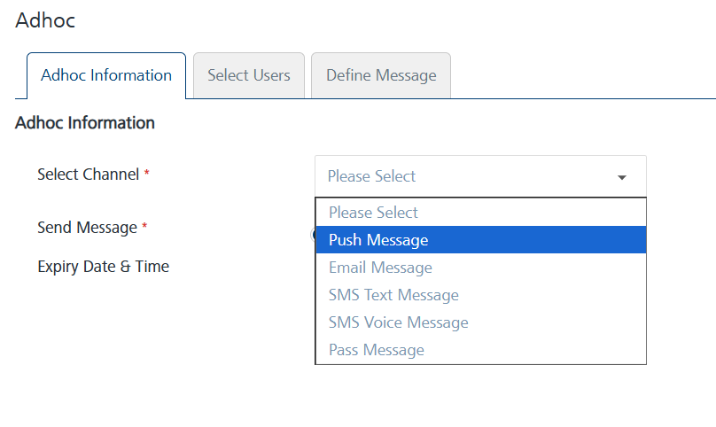Click the Select Channel field label

pos(88,175)
